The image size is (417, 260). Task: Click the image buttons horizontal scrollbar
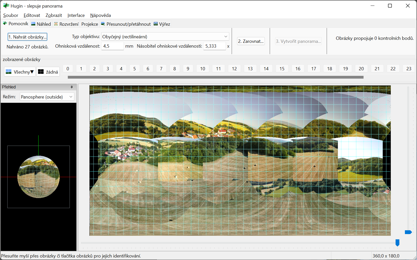[x=215, y=77]
